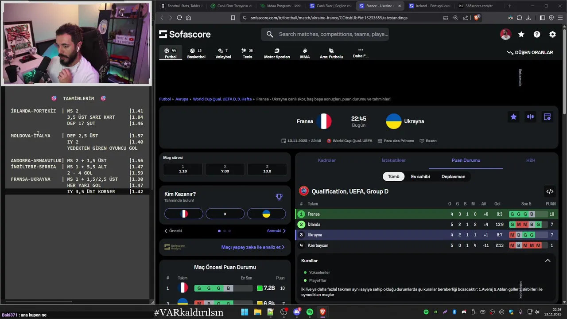Viewport: 567px width, 319px height.
Task: Open browser extensions puzzle icon
Action: [x=519, y=18]
